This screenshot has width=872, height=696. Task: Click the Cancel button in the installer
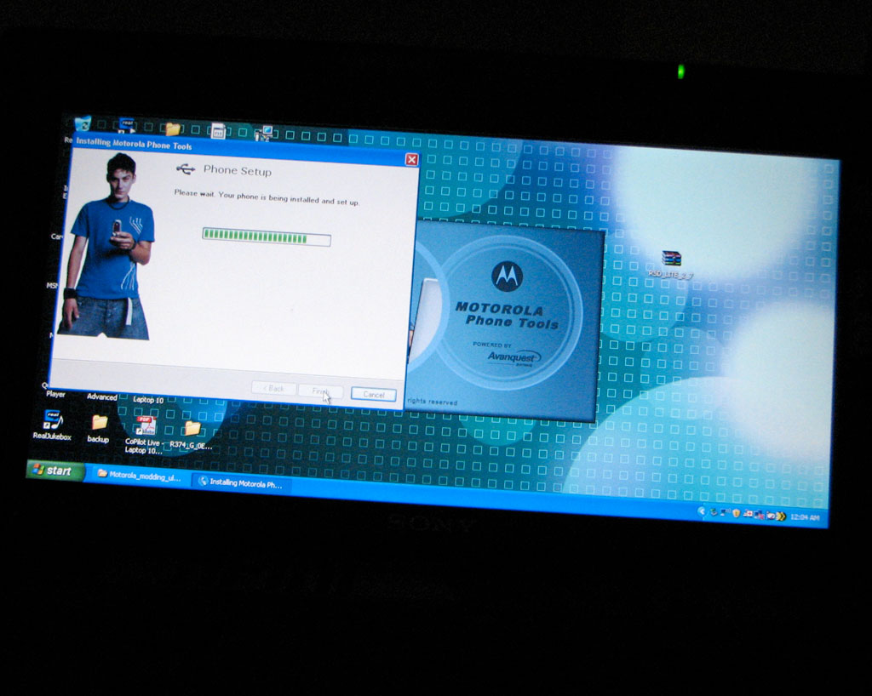click(x=373, y=395)
